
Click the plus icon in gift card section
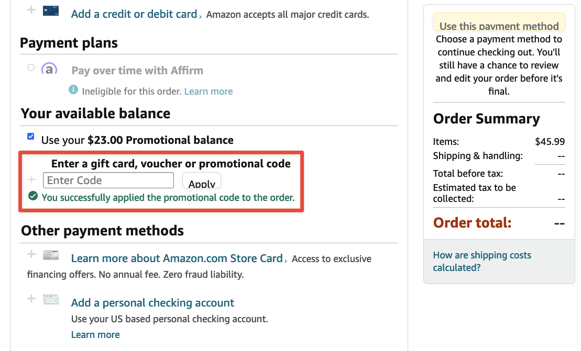[x=31, y=179]
